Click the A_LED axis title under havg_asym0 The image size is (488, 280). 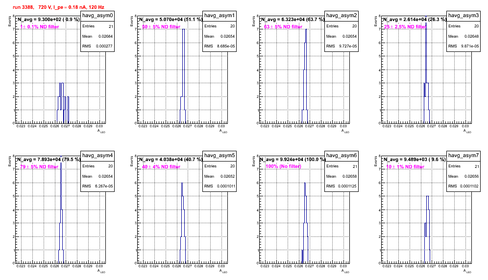coord(101,131)
